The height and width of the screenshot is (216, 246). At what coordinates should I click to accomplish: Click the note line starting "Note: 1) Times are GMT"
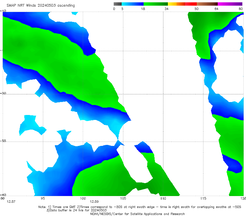[x=140, y=207]
